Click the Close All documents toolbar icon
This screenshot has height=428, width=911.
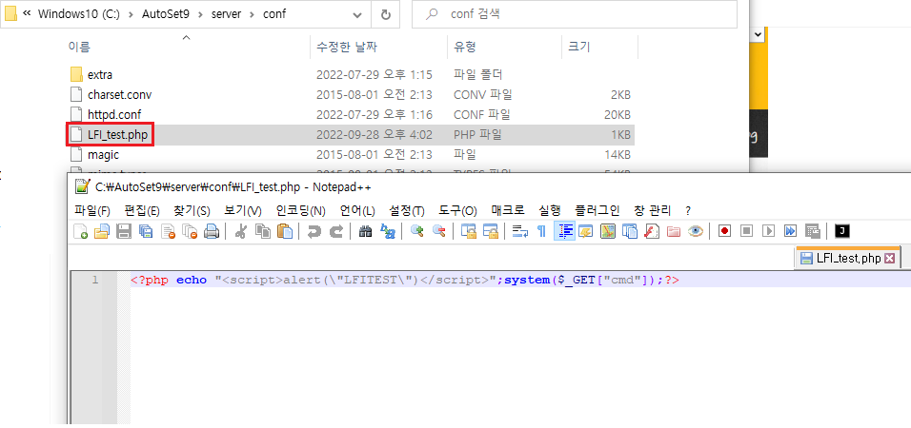pyautogui.click(x=190, y=231)
